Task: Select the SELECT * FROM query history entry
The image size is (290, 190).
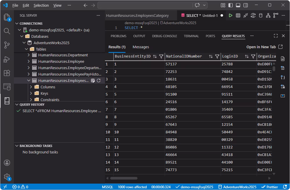Action: 59,111
